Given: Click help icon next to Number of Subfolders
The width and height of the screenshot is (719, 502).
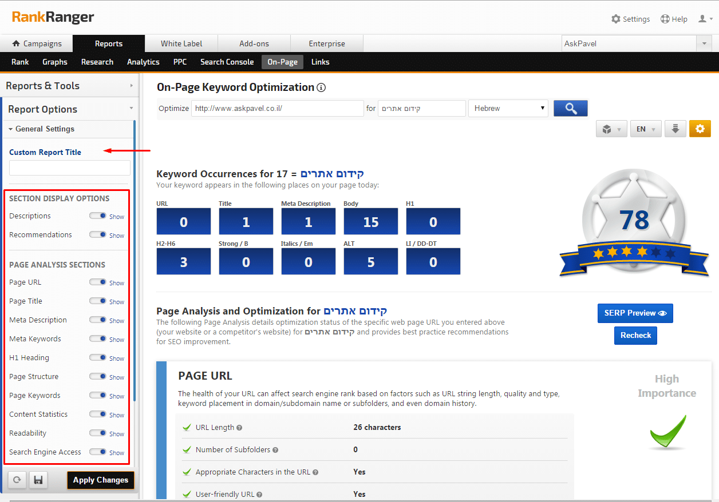Looking at the screenshot, I should pos(275,450).
